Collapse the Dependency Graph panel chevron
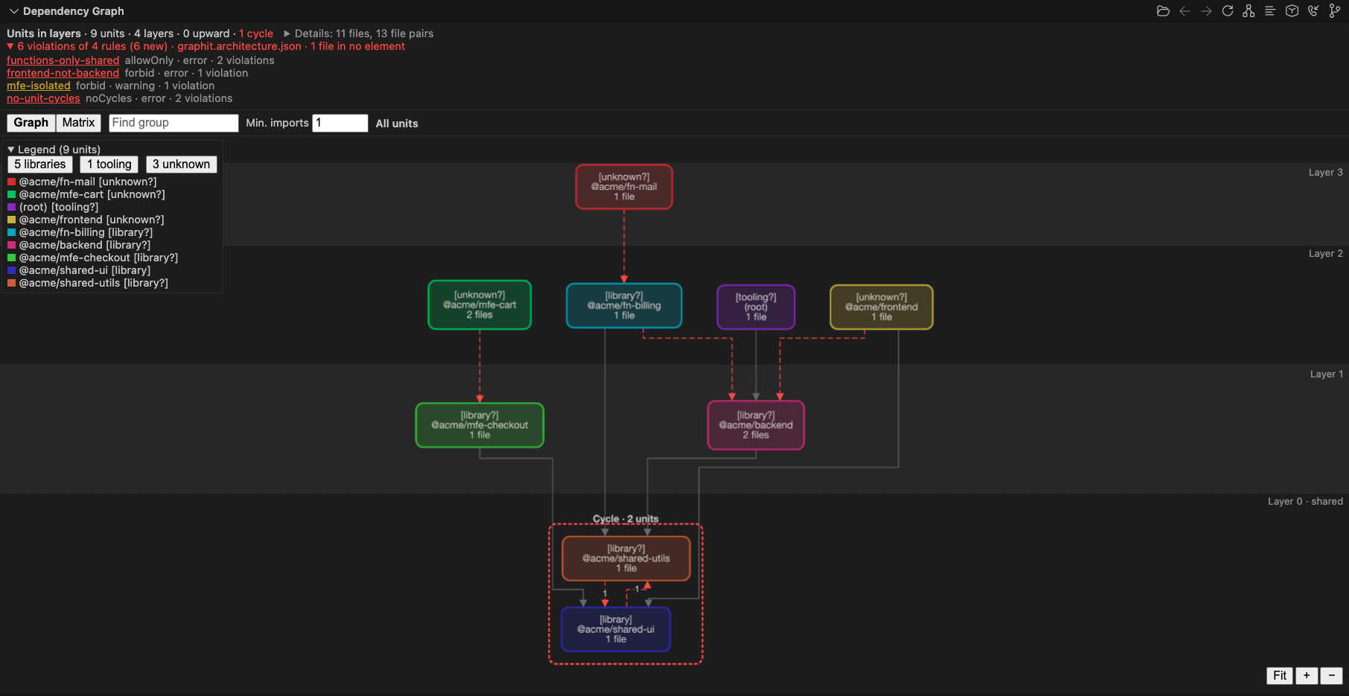1349x696 pixels. [x=14, y=11]
